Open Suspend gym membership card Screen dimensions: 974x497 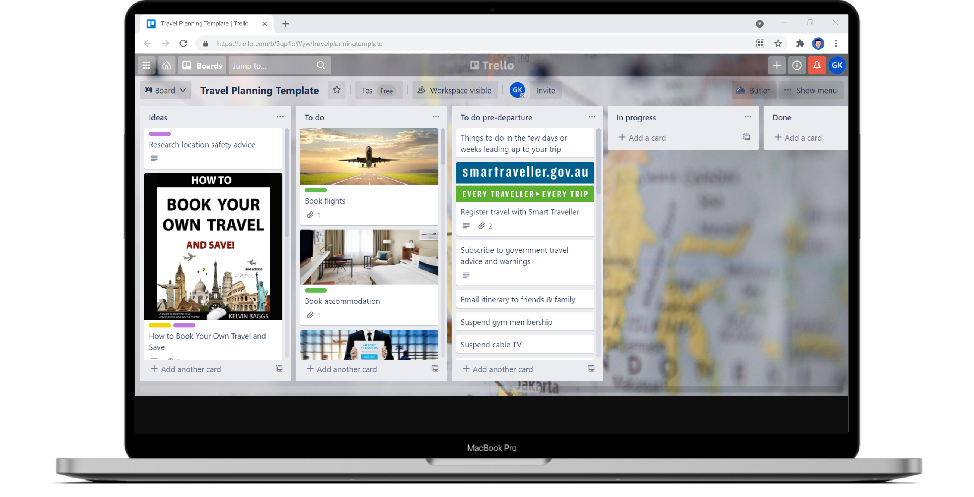tap(525, 322)
